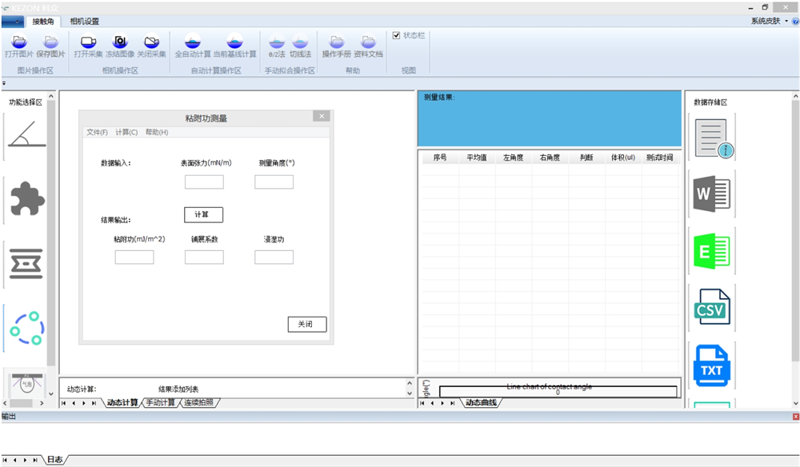The width and height of the screenshot is (800, 467).
Task: Click the 浸湿功 result field
Action: 274,257
